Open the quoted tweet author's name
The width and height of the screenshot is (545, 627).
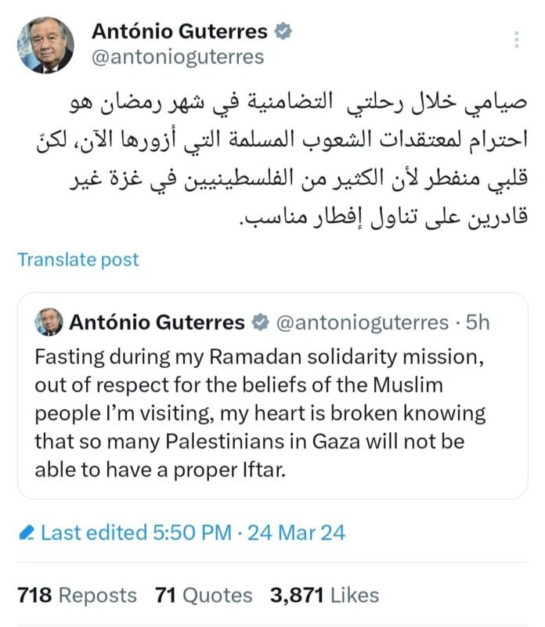coord(157,323)
